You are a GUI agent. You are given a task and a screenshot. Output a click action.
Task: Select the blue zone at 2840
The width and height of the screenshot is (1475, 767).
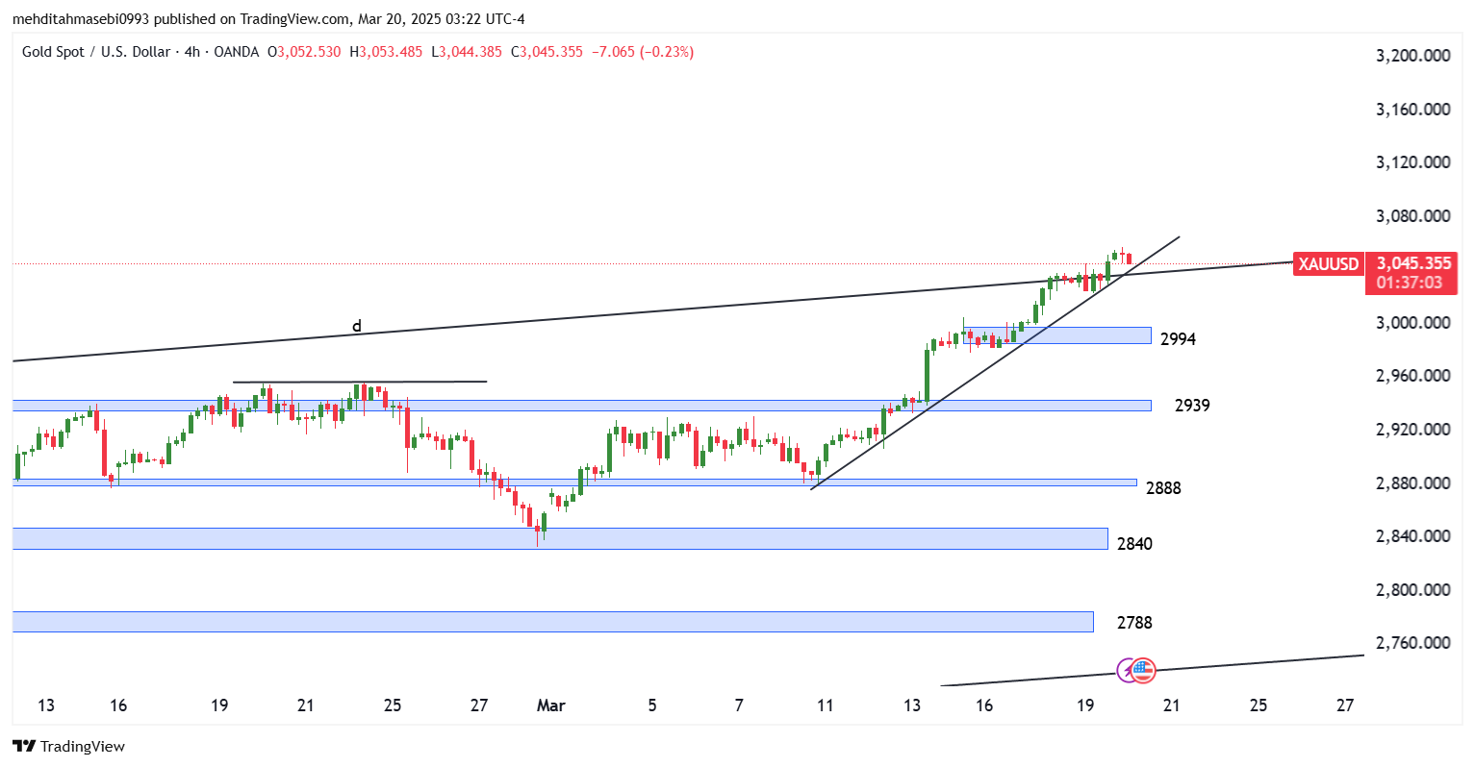pyautogui.click(x=560, y=538)
